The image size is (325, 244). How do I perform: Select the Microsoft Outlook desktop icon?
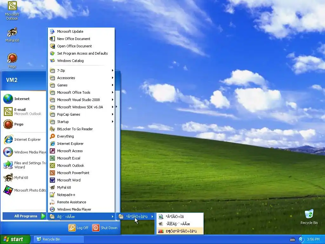pyautogui.click(x=12, y=11)
